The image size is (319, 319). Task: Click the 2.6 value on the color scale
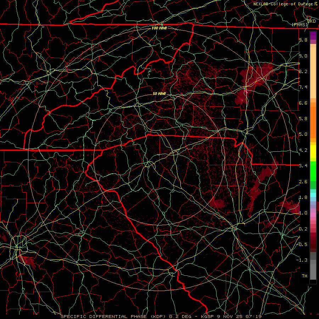(x=303, y=182)
